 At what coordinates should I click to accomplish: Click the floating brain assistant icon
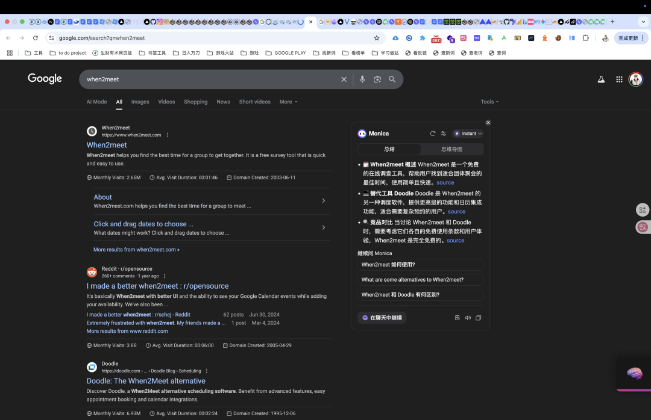pyautogui.click(x=634, y=373)
